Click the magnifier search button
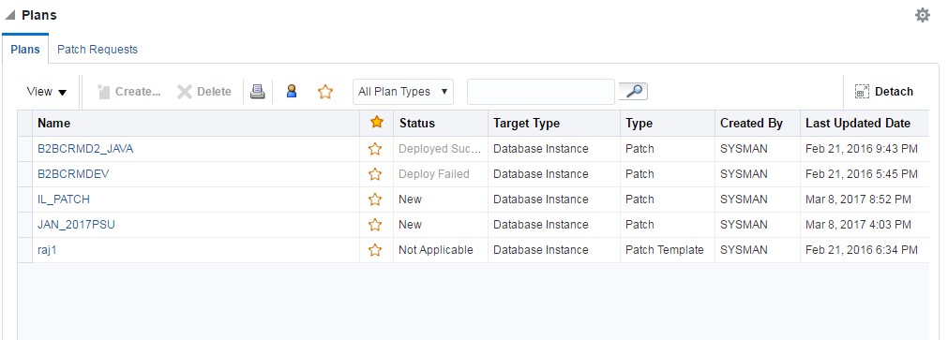 tap(633, 91)
